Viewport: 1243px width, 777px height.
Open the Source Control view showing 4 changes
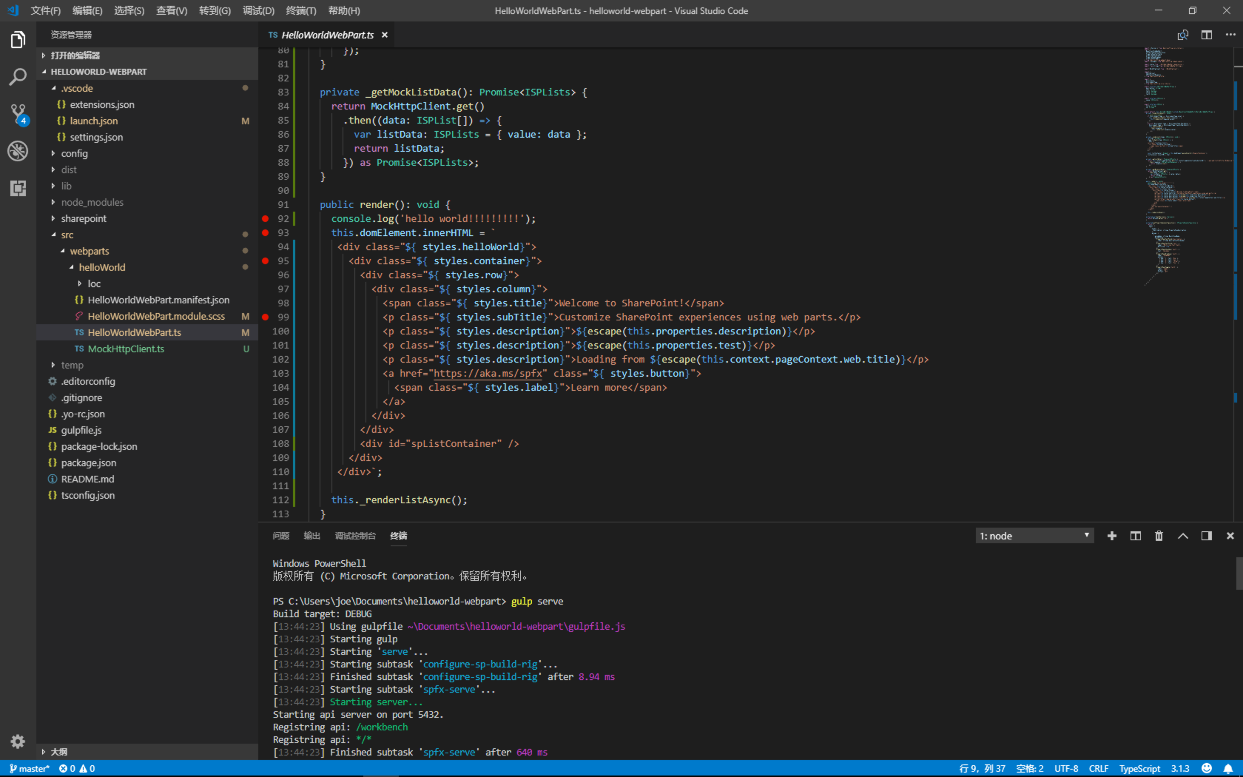17,114
